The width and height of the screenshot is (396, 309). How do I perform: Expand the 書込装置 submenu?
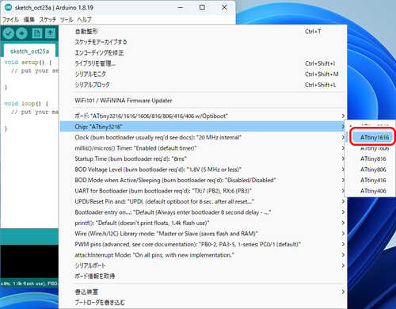(203, 292)
